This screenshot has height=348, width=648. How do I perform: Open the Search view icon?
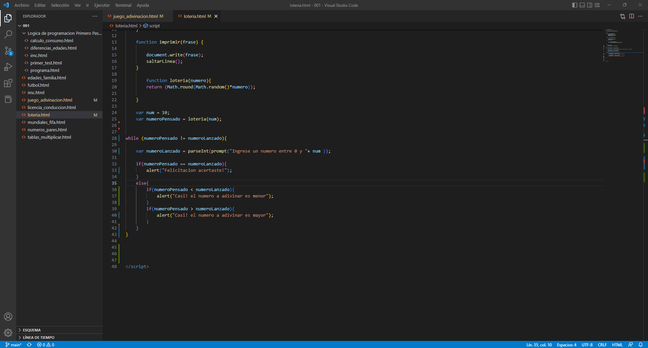pos(8,34)
